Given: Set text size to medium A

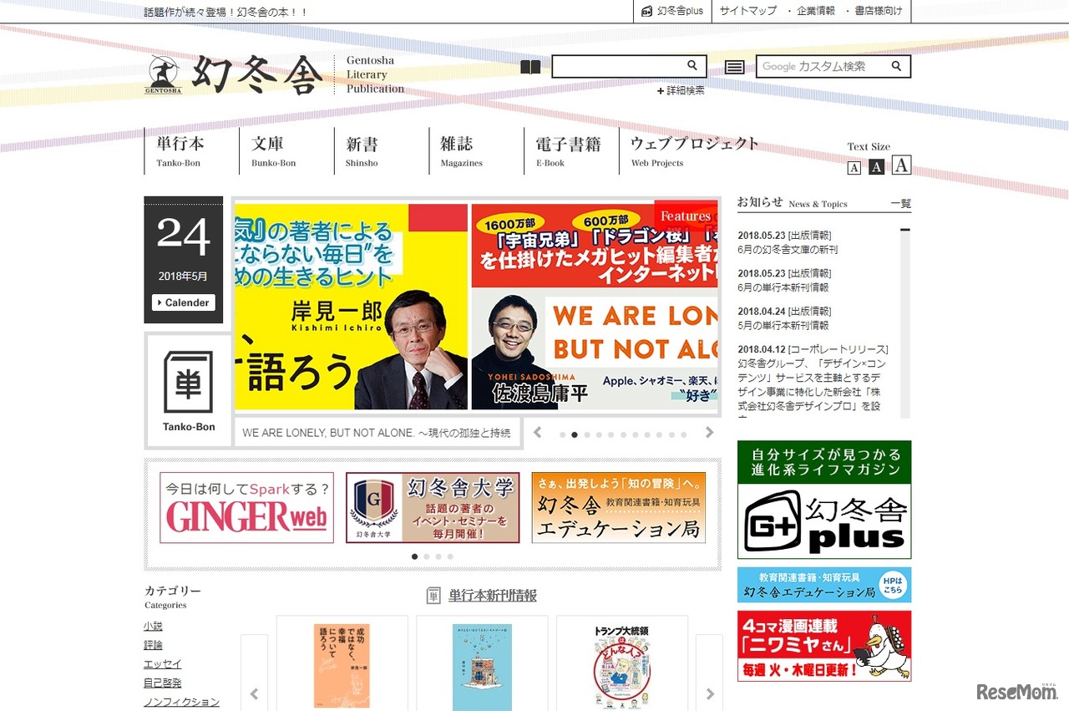Looking at the screenshot, I should [x=876, y=167].
